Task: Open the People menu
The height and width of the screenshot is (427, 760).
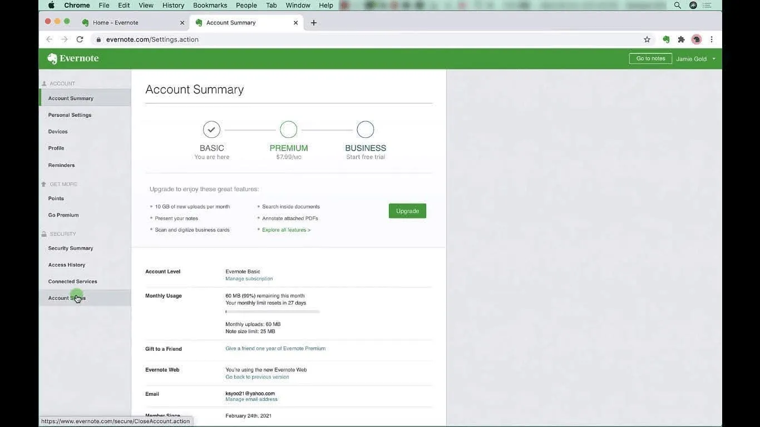Action: click(246, 5)
